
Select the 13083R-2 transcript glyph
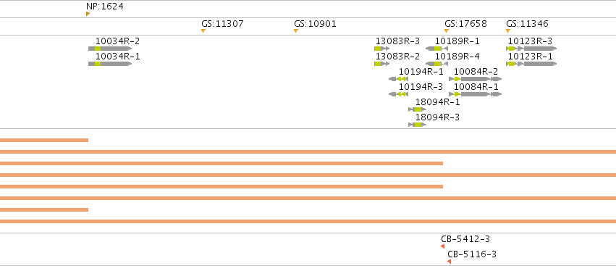point(382,64)
